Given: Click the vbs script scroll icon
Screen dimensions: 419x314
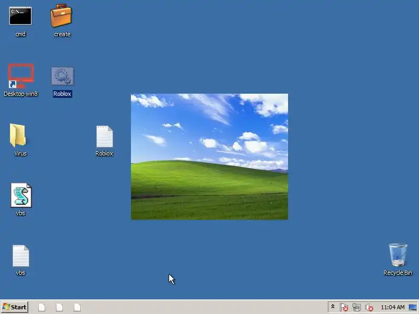Looking at the screenshot, I should 21,195.
